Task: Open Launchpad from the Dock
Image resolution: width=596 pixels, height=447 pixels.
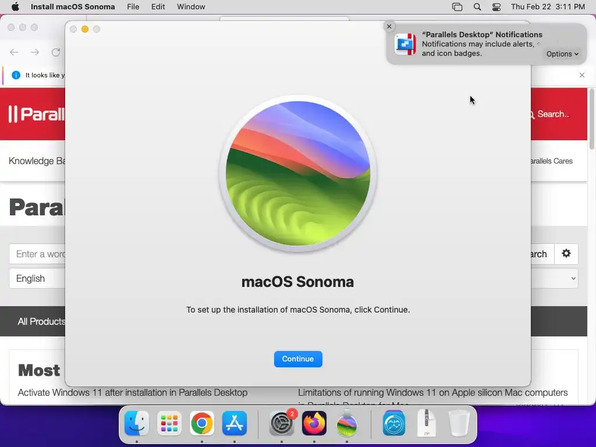Action: [169, 423]
